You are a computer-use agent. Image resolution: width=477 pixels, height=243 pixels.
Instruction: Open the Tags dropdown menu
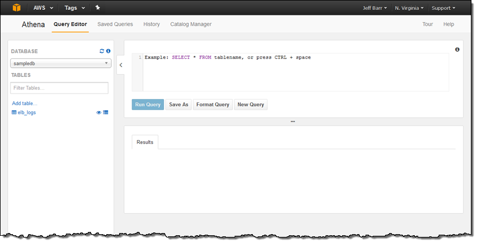tap(74, 8)
